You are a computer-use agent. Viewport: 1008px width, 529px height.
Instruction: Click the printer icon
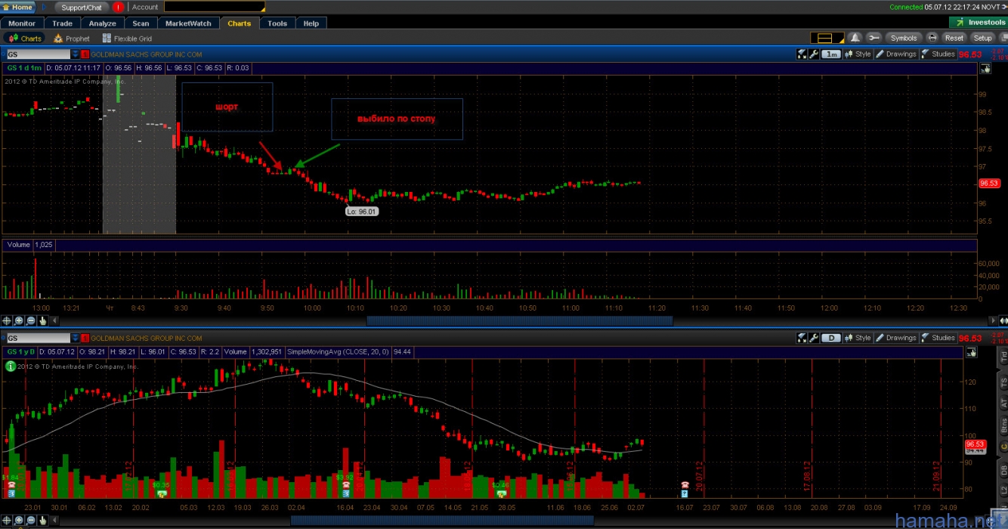click(x=932, y=38)
